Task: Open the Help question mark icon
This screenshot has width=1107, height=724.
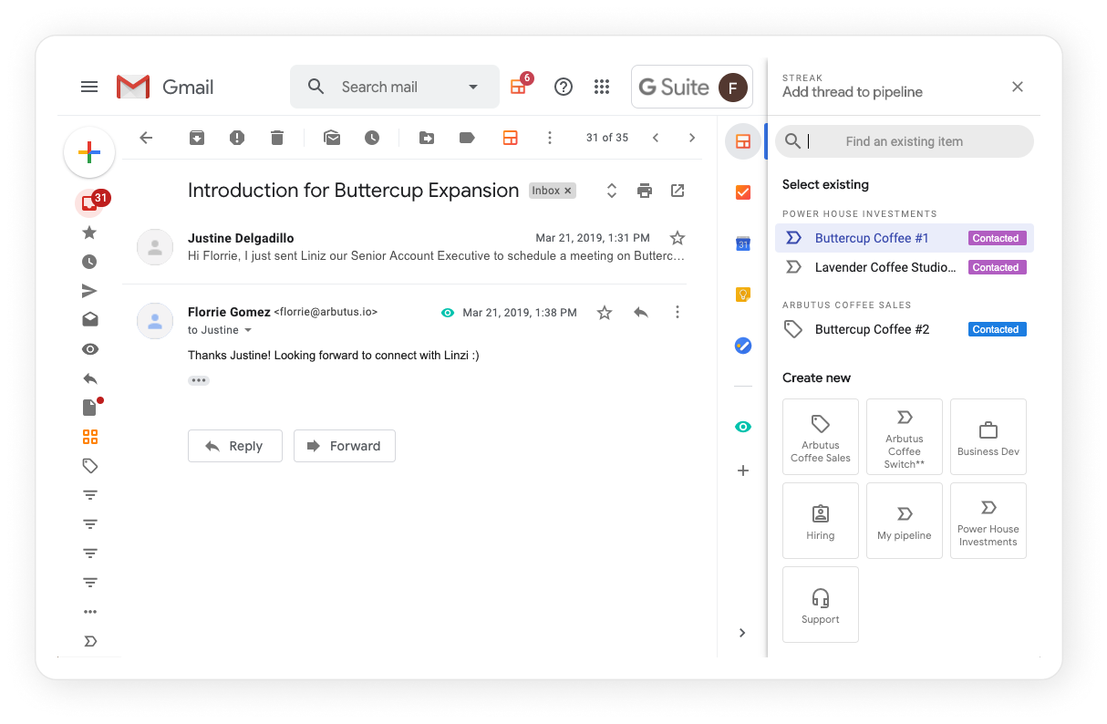Action: click(564, 87)
